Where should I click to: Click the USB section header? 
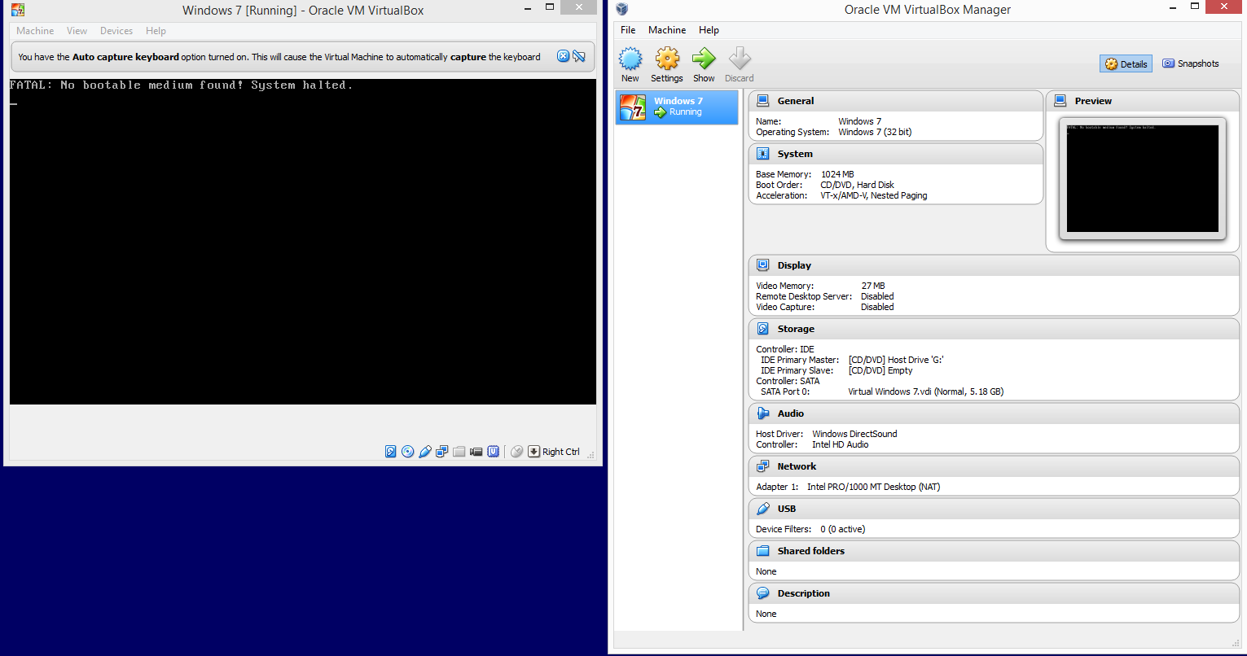pyautogui.click(x=994, y=509)
